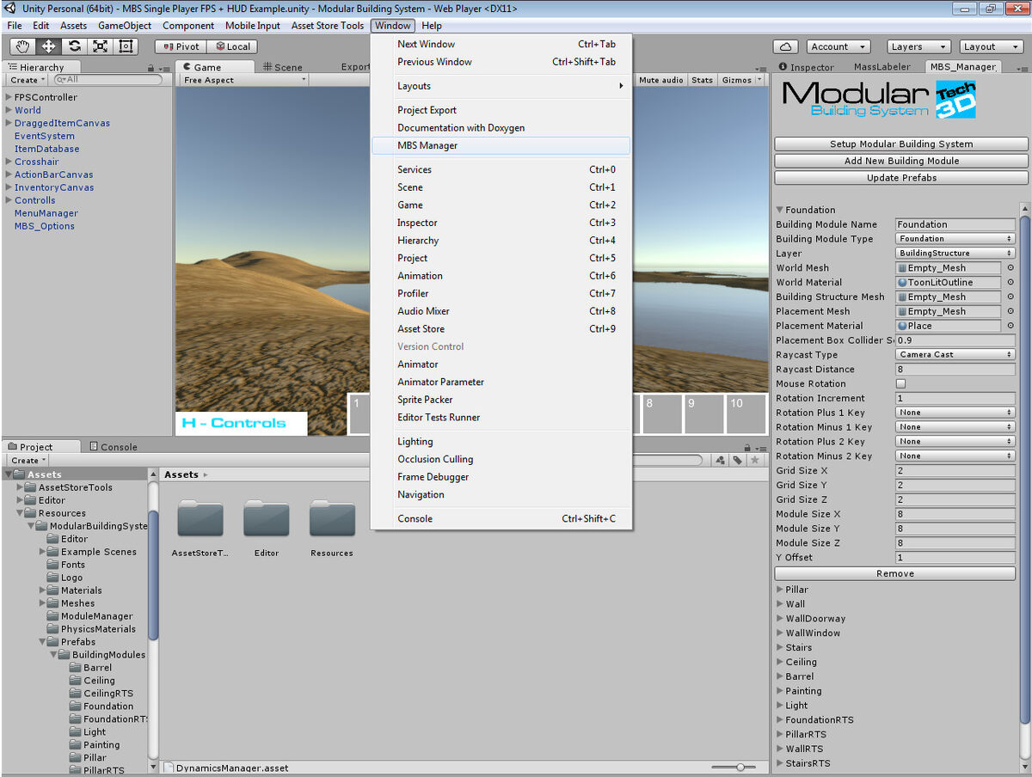The height and width of the screenshot is (777, 1032).
Task: Select the Hand tool in the toolbar
Action: 22,46
